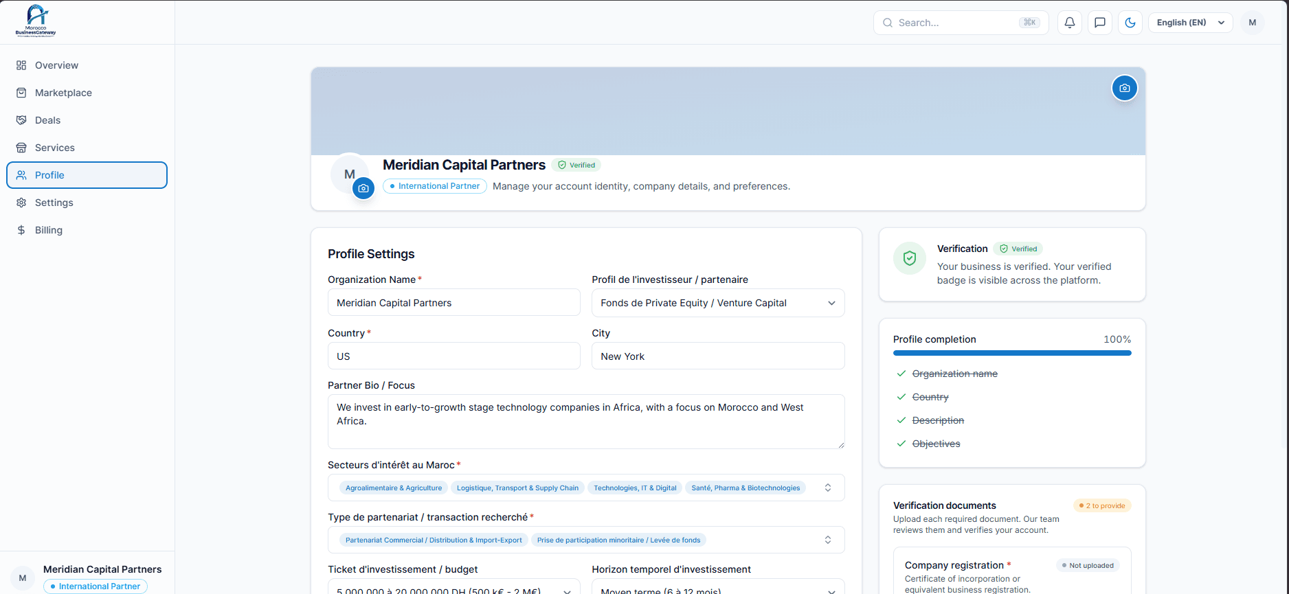This screenshot has width=1289, height=594.
Task: Click the Agroalimentaire & Agriculture tag
Action: pos(394,488)
